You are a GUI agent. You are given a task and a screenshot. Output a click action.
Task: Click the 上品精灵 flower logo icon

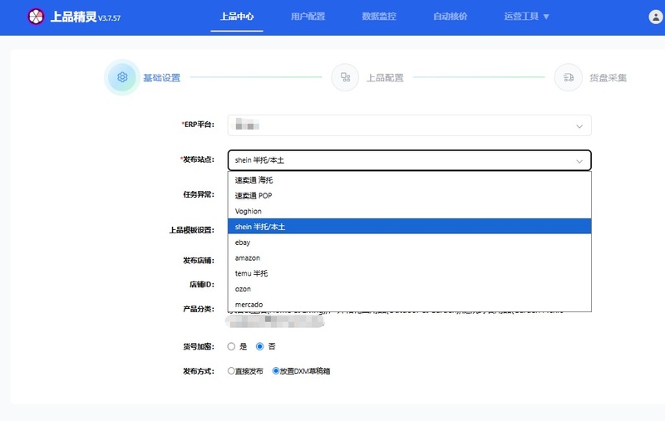(36, 17)
